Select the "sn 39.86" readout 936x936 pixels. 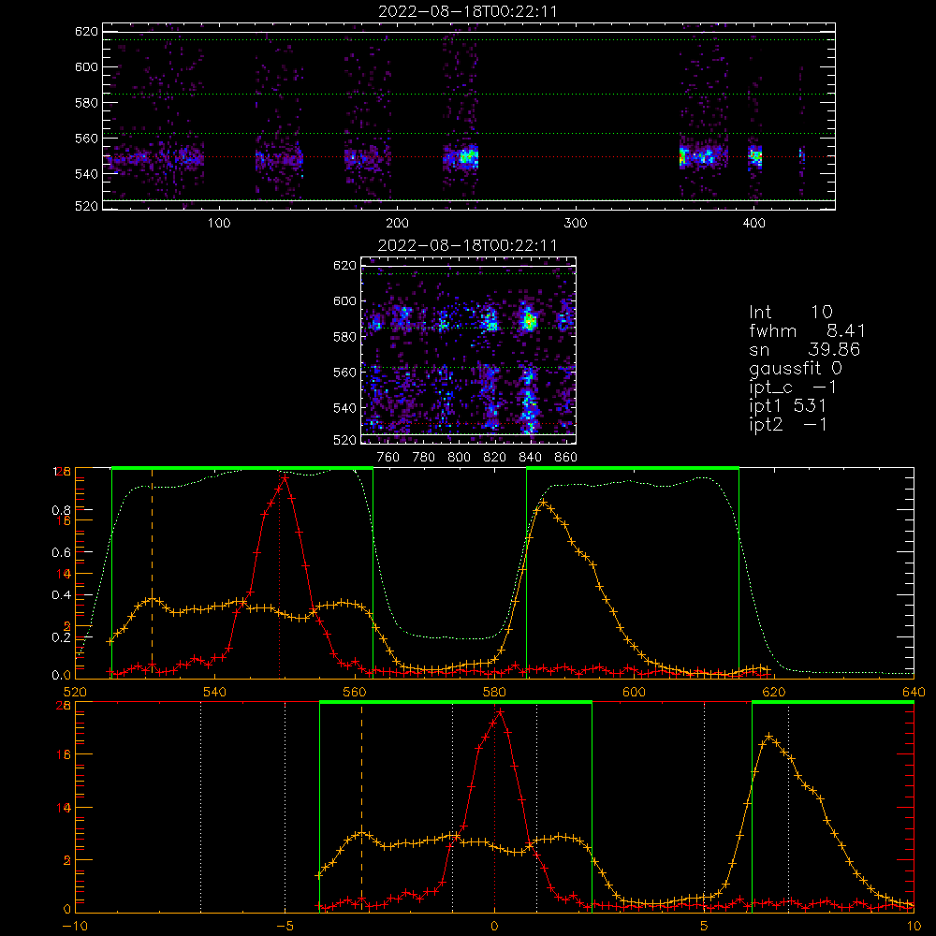click(x=804, y=349)
